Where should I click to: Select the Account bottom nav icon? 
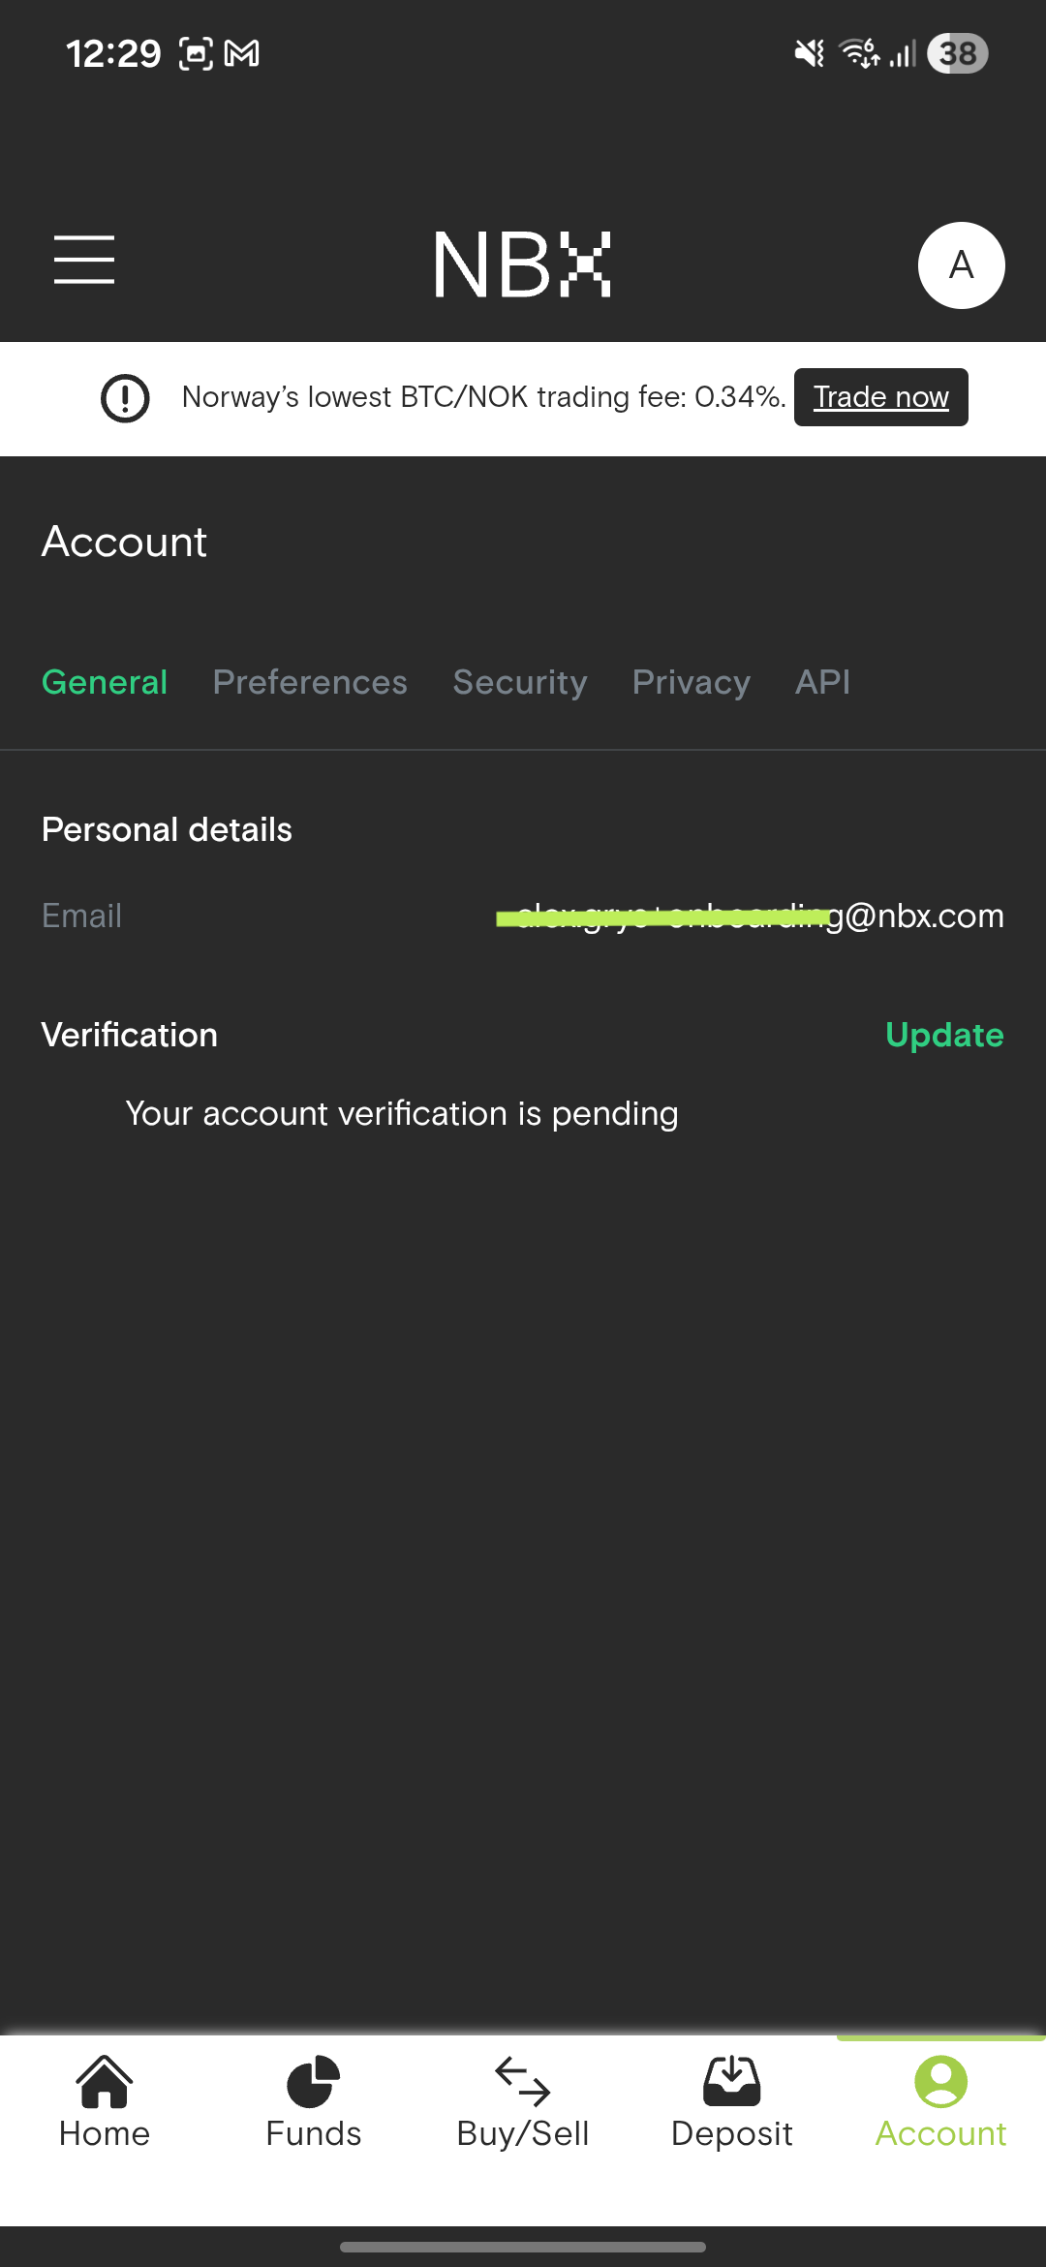[941, 2081]
